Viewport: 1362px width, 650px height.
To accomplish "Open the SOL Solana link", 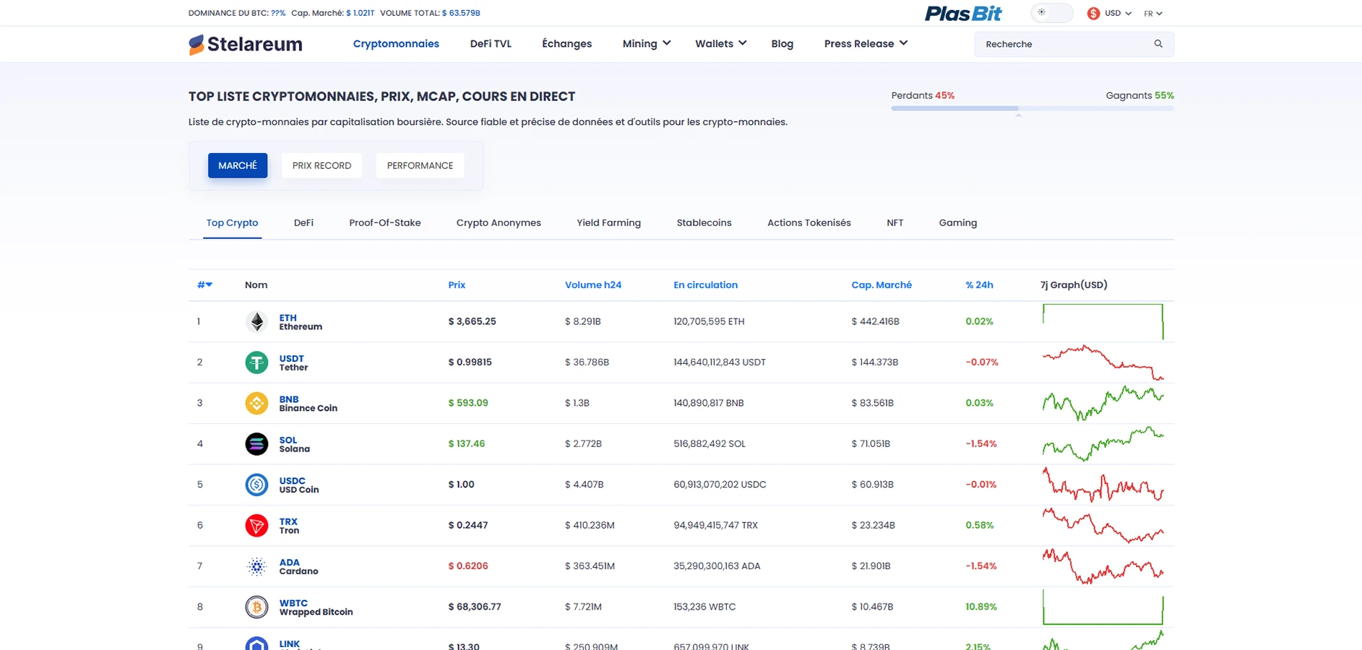I will click(294, 444).
